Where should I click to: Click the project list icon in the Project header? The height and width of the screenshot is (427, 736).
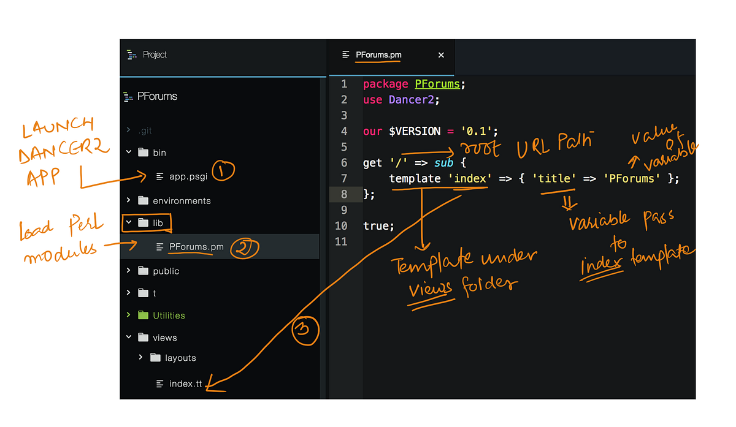tap(131, 55)
